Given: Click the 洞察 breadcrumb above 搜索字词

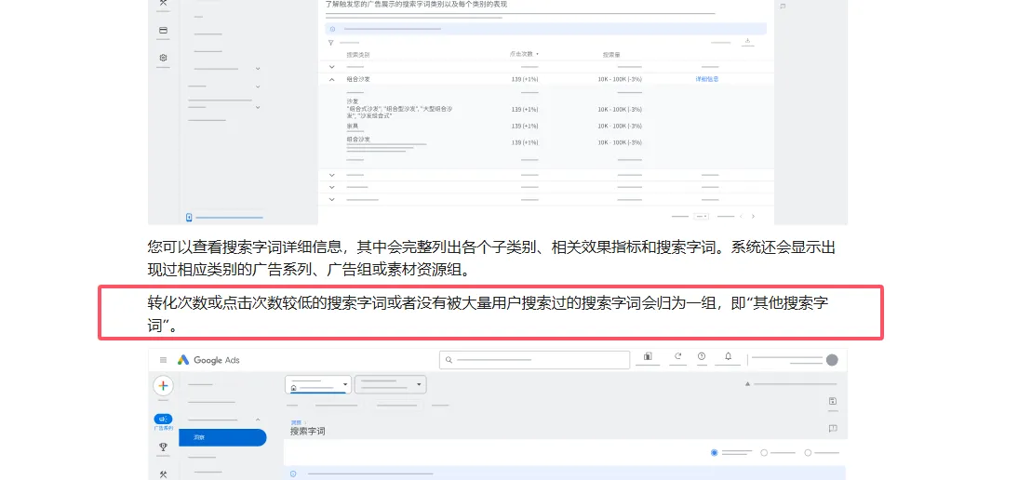Looking at the screenshot, I should tap(295, 422).
